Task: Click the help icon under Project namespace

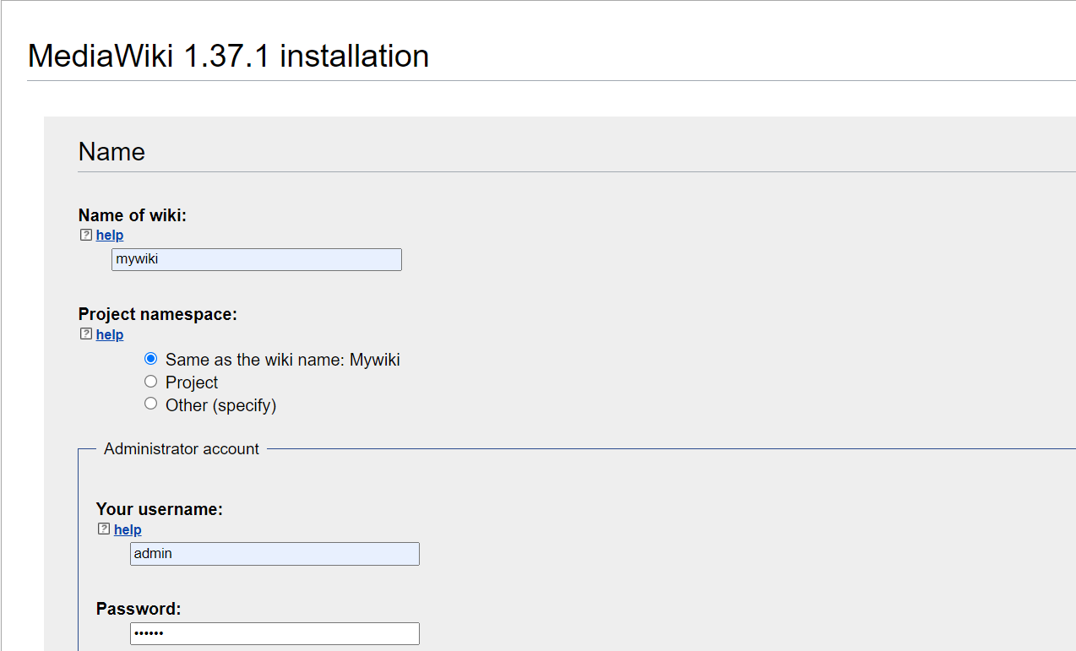Action: (x=85, y=334)
